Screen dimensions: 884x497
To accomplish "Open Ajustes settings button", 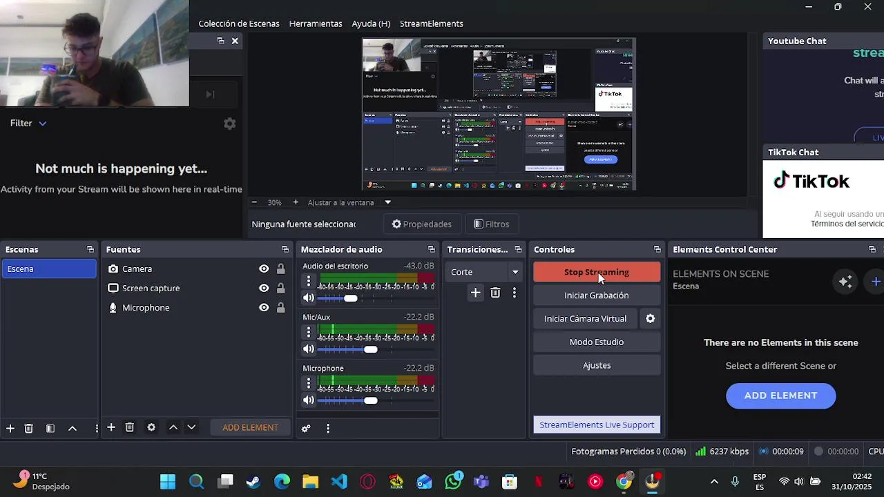I will point(597,366).
